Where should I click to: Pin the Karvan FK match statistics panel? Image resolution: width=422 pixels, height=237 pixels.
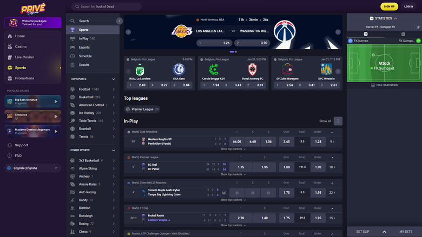pos(418,26)
